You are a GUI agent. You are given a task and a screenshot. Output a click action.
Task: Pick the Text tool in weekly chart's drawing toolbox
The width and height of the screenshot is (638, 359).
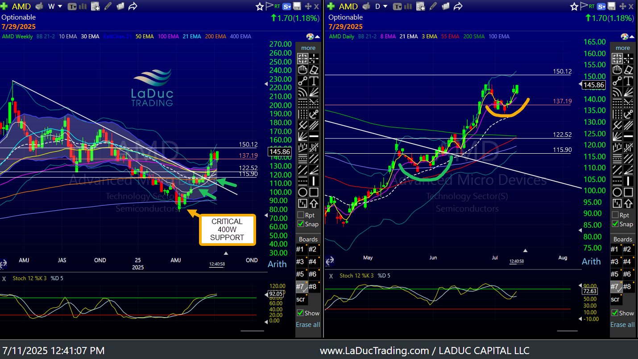tap(314, 81)
